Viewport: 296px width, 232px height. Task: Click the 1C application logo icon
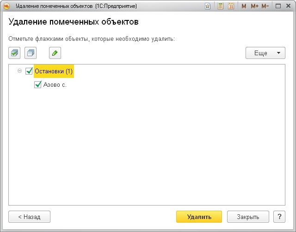coord(6,6)
